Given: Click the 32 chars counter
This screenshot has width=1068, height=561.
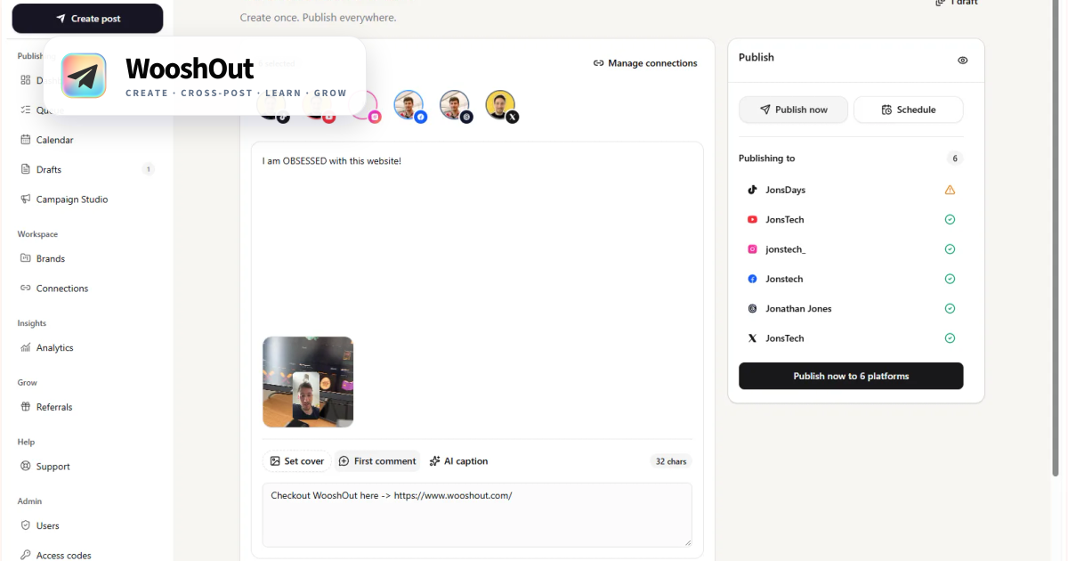Looking at the screenshot, I should pyautogui.click(x=671, y=461).
